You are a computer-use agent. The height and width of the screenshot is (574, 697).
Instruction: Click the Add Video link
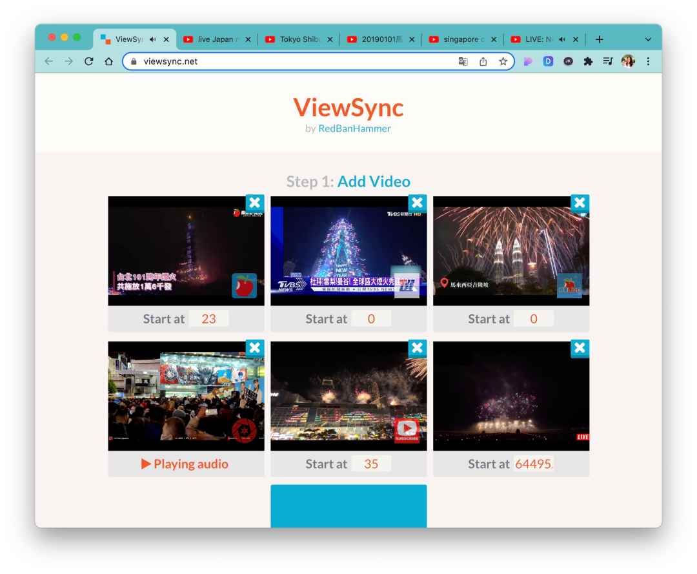pos(374,181)
